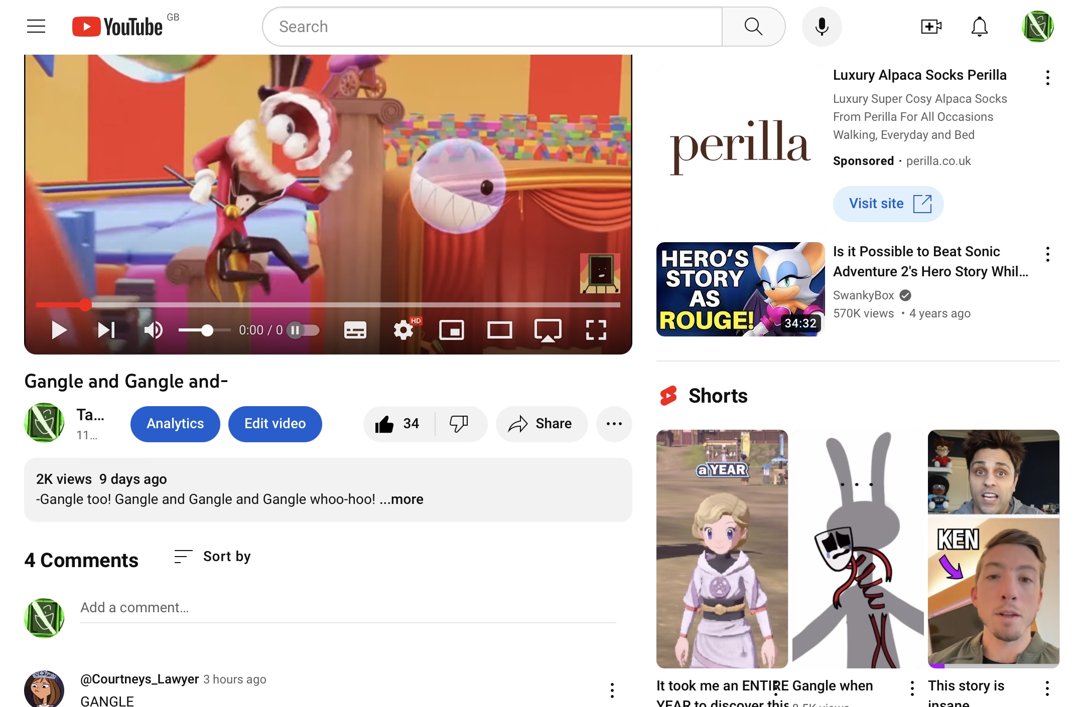Expand description with ...more
1084x707 pixels.
pos(401,499)
